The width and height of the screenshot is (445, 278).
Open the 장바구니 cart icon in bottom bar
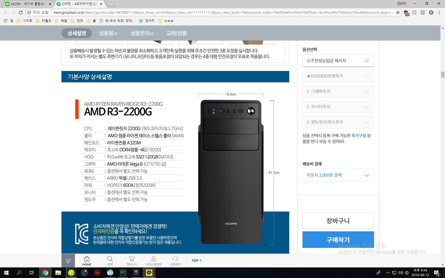pos(132,261)
